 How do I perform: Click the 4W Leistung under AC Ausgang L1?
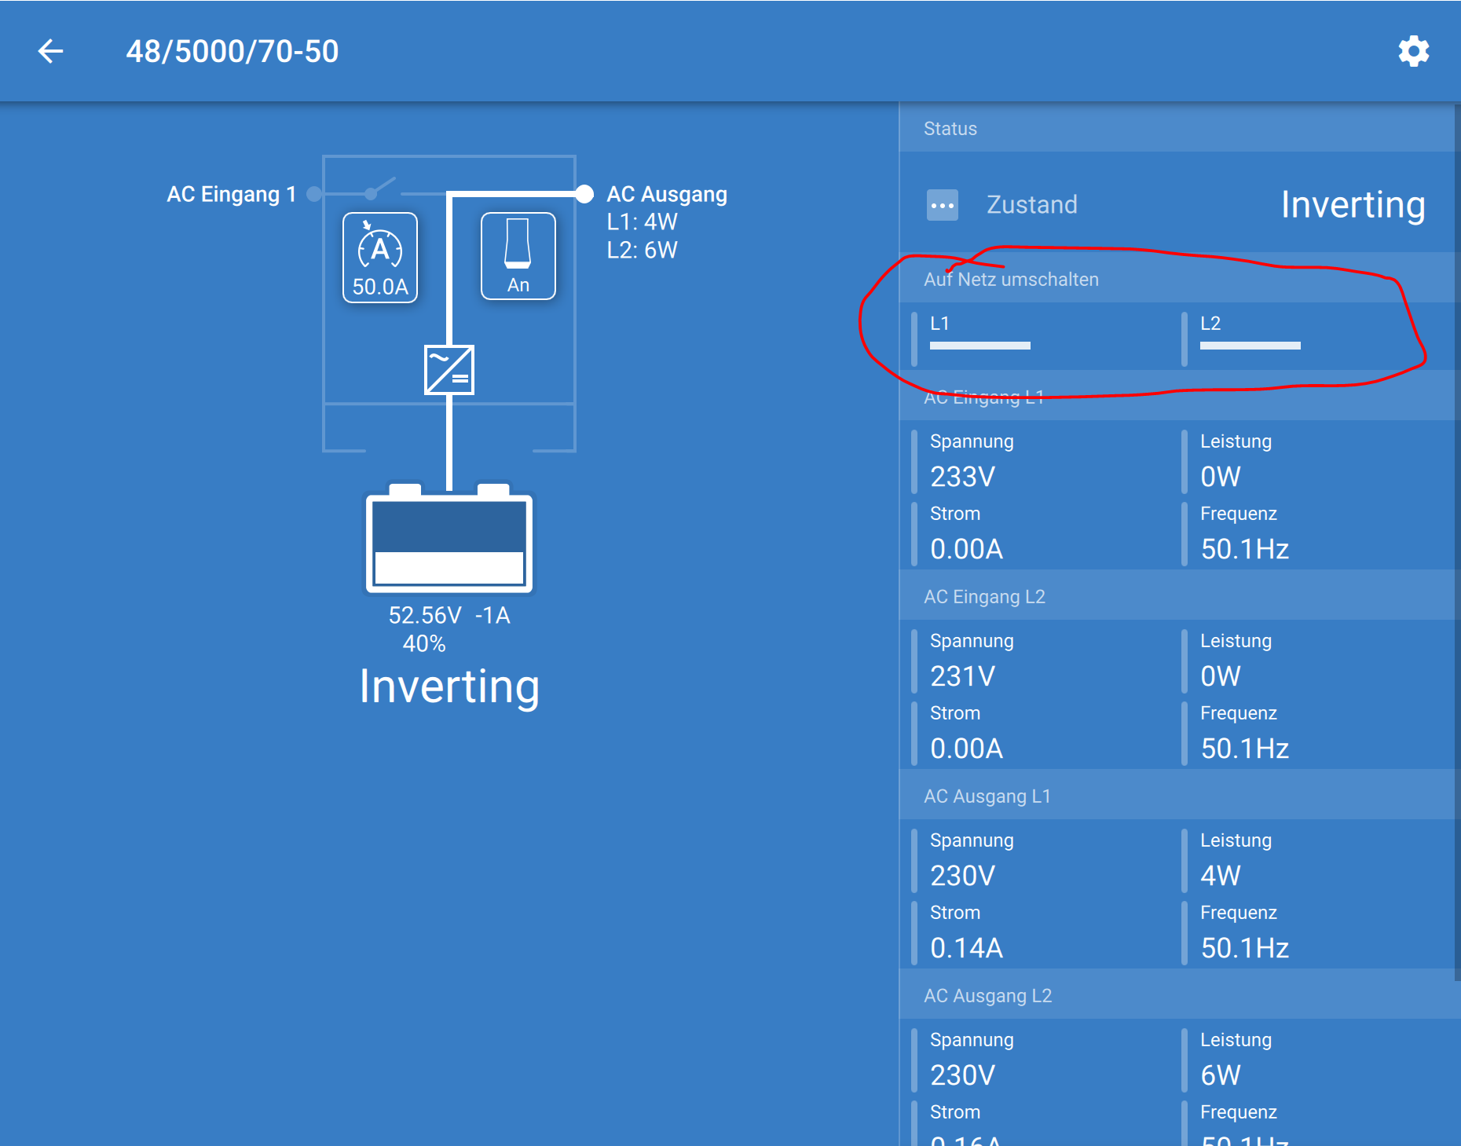tap(1221, 876)
